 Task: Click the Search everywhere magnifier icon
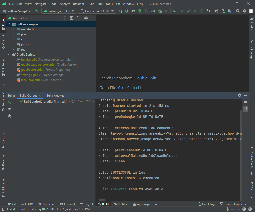[x=238, y=11]
